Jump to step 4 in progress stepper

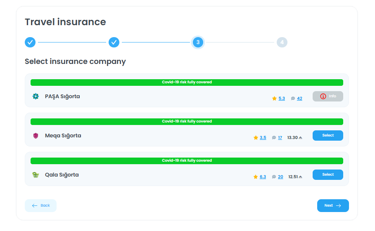click(282, 42)
